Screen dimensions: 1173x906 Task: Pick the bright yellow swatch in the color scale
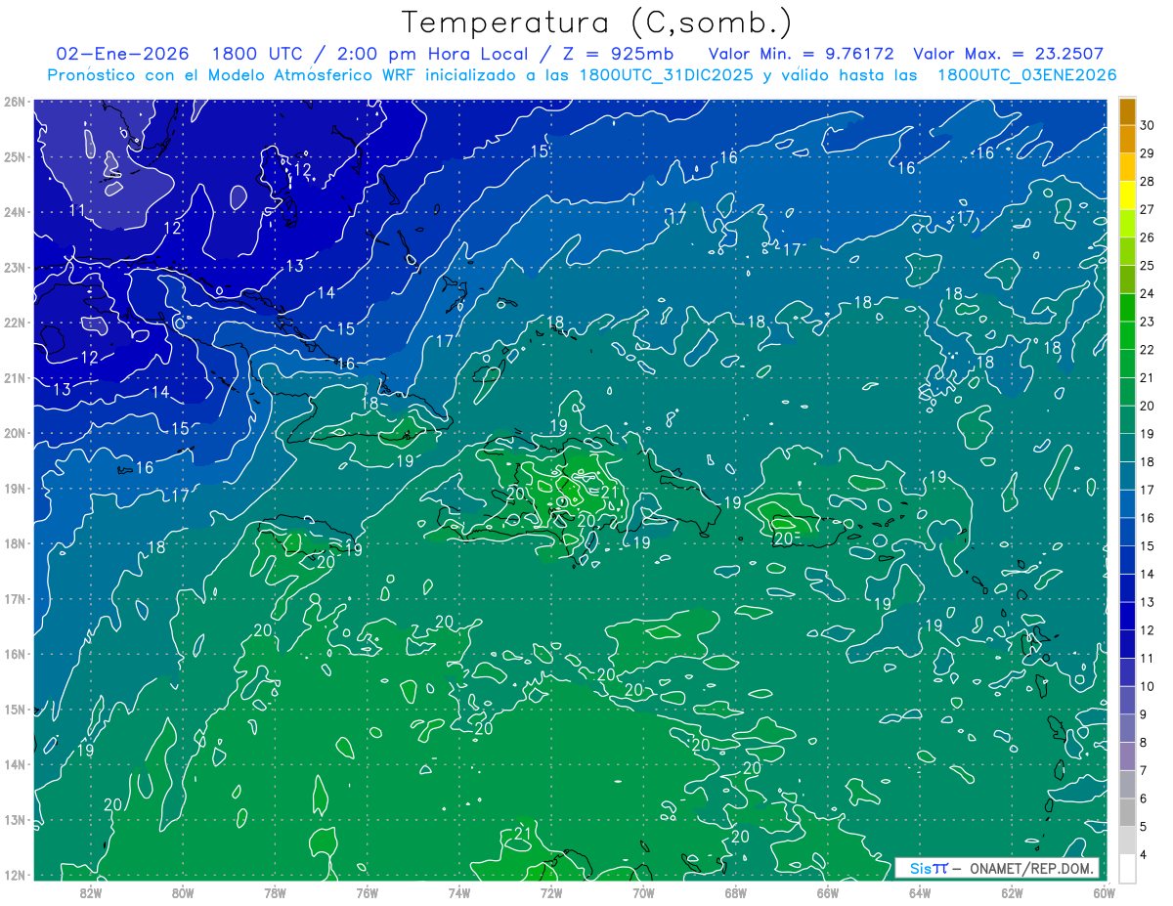click(1127, 195)
